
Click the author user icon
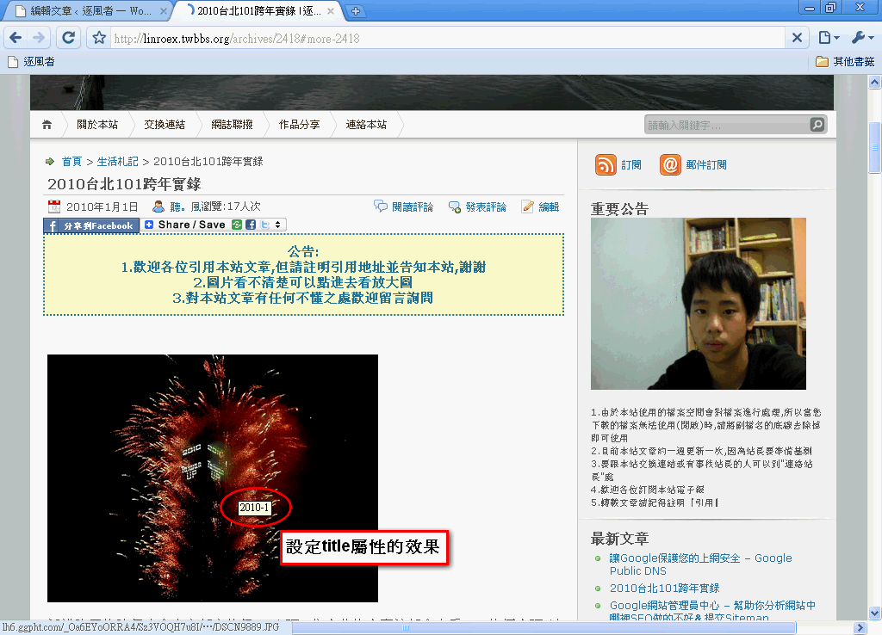[x=158, y=207]
